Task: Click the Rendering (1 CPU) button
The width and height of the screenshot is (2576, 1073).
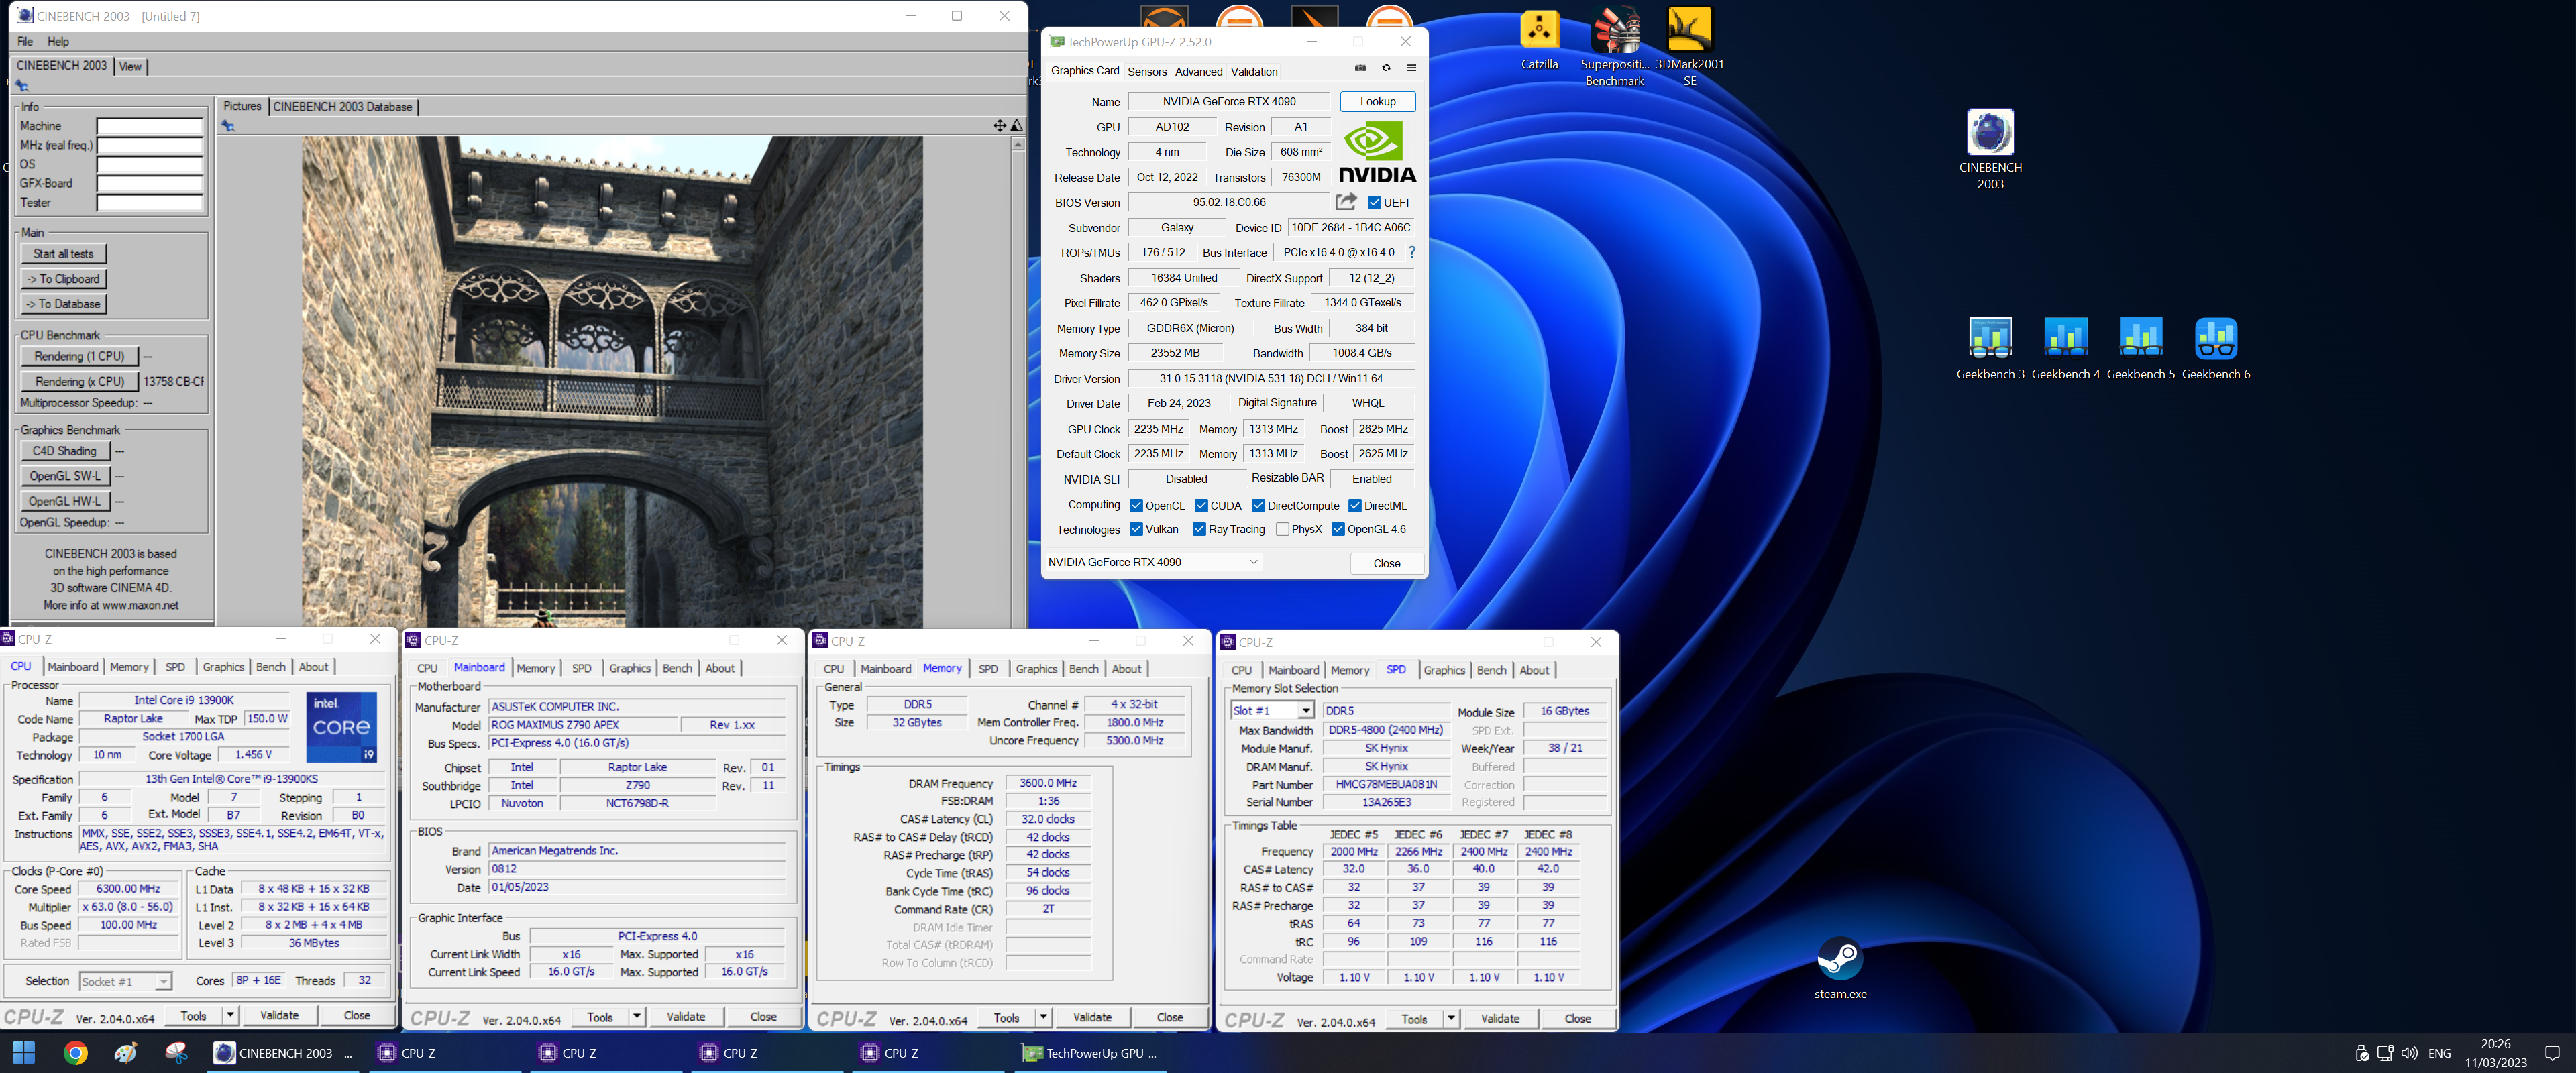Action: coord(79,356)
